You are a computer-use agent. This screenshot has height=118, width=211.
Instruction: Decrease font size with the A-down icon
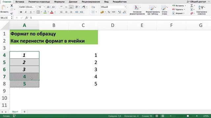(x=53, y=7)
